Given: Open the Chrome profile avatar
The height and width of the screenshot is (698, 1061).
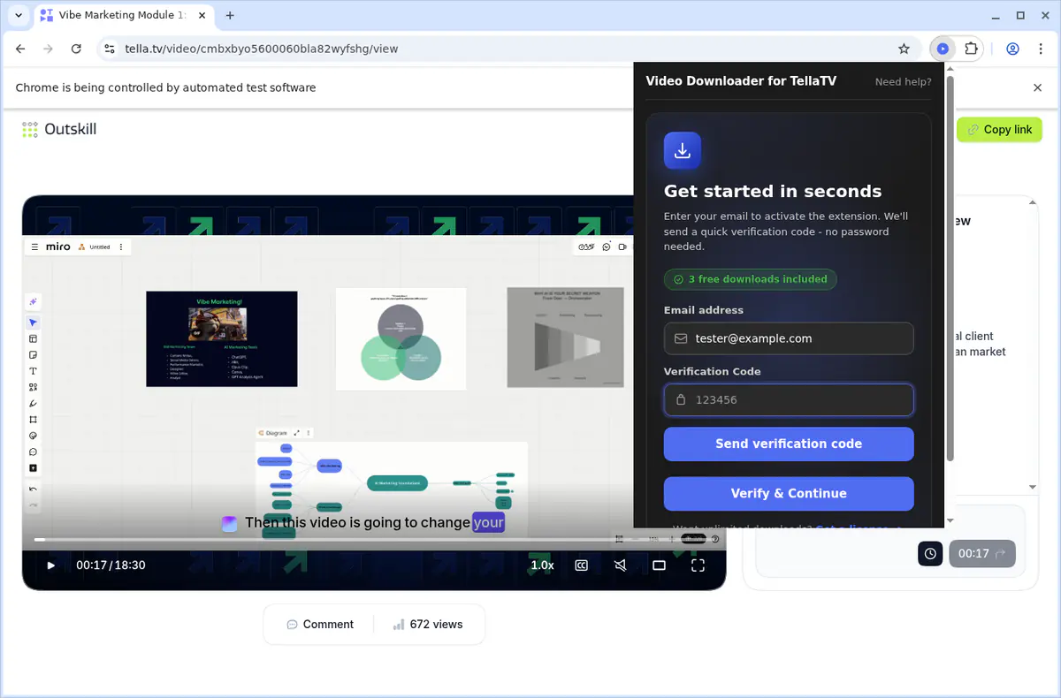Looking at the screenshot, I should coord(1013,49).
